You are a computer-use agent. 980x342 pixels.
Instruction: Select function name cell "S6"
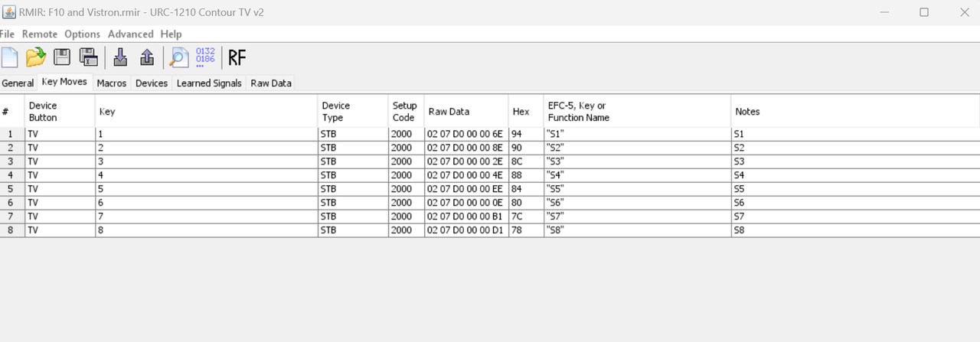637,203
